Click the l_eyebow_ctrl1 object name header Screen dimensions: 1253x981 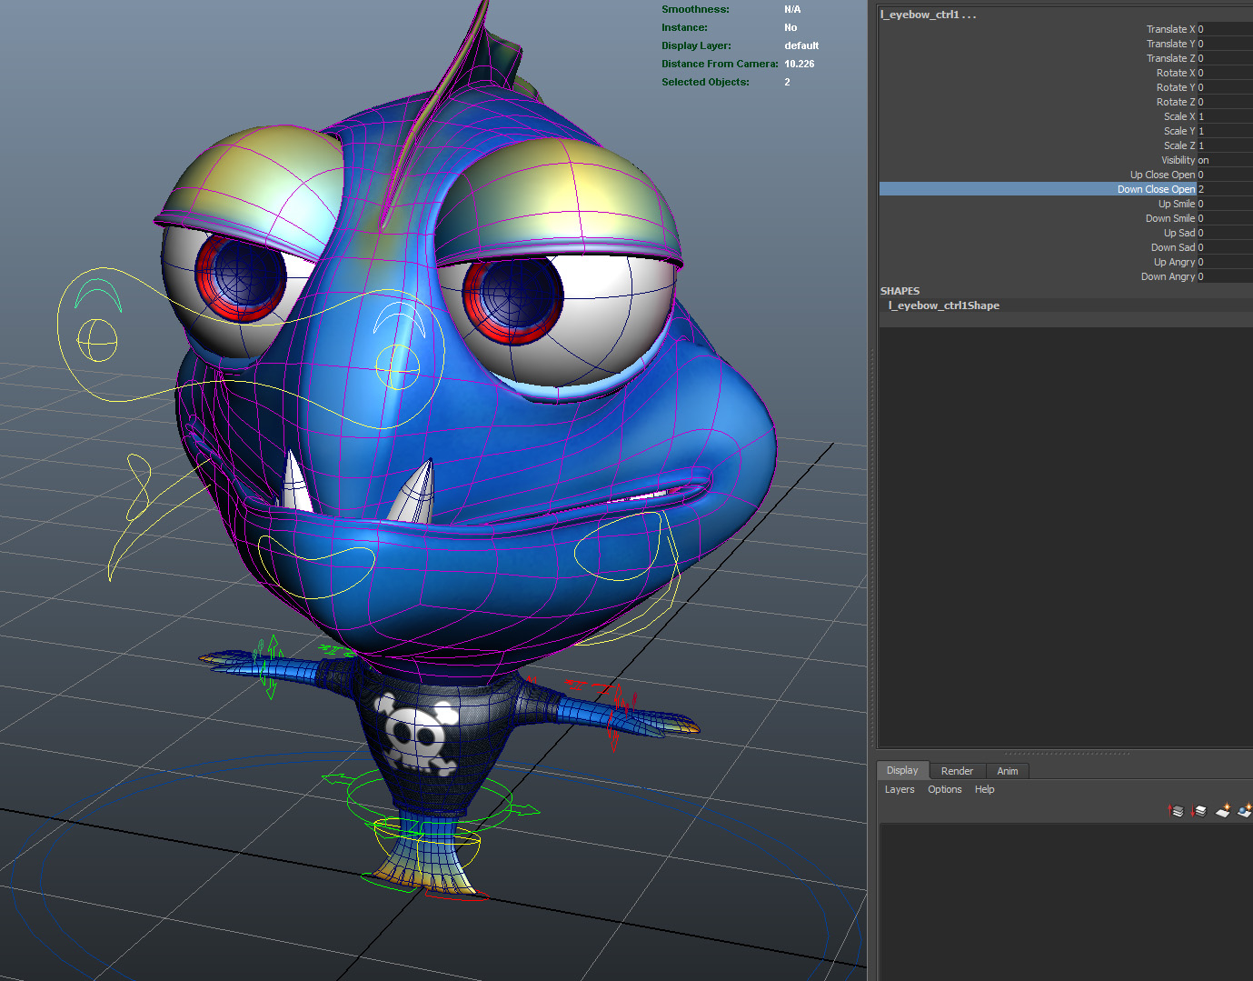point(928,15)
